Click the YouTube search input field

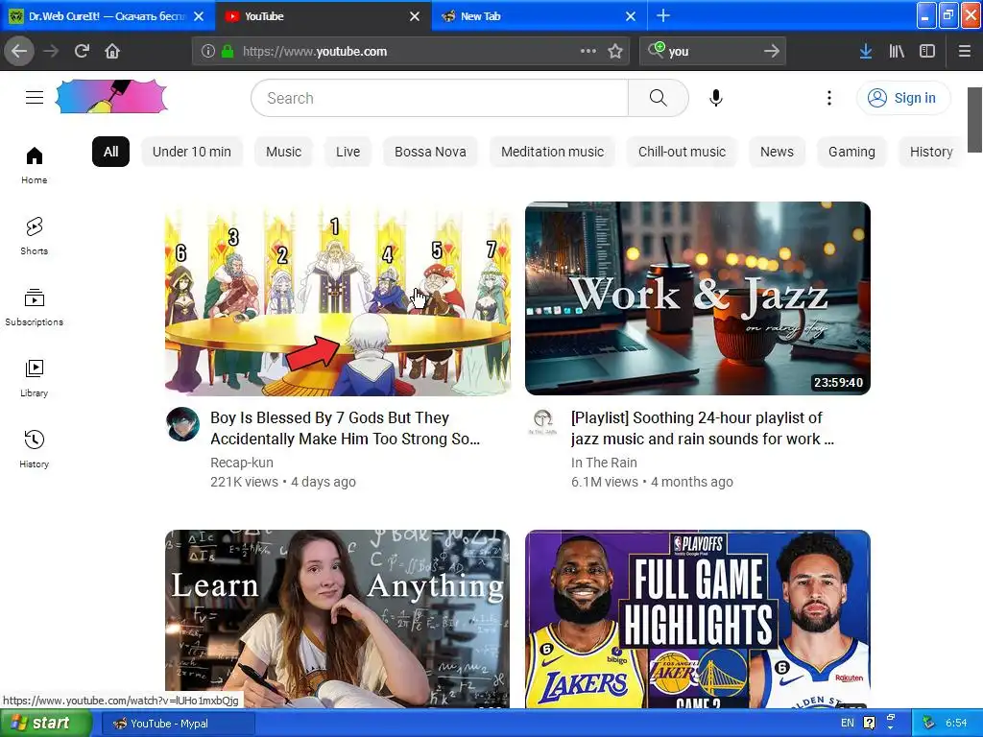pos(440,98)
